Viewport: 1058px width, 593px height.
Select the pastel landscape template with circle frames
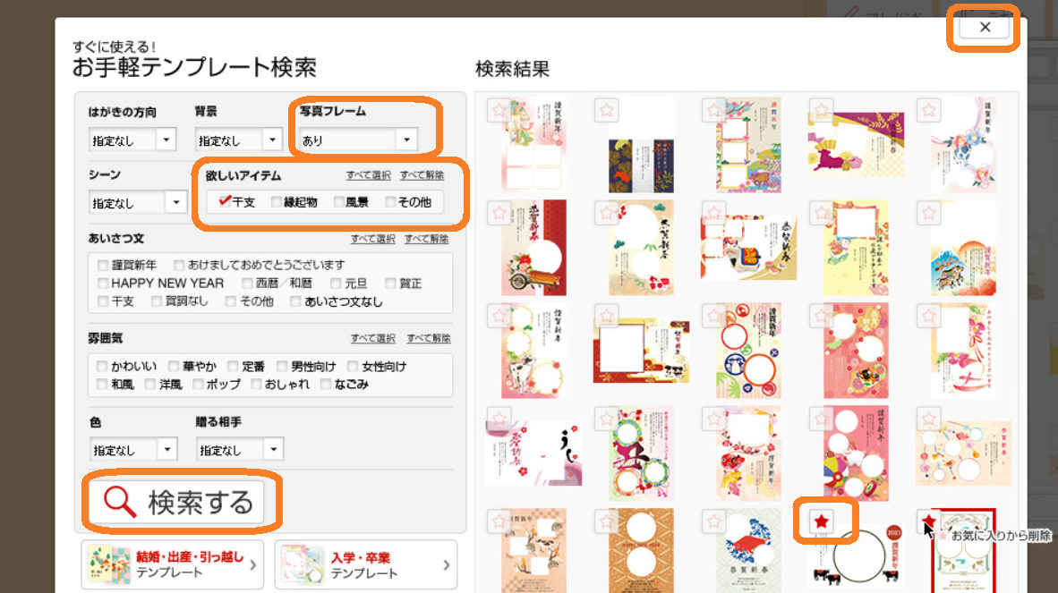click(963, 453)
